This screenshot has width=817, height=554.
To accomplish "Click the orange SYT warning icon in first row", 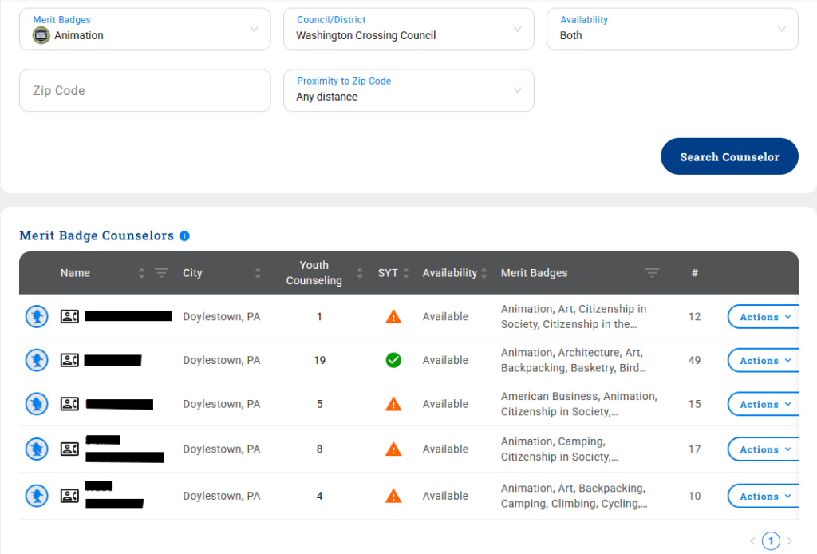I will point(393,316).
